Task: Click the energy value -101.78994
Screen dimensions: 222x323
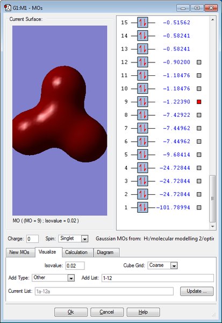Action: 173,207
